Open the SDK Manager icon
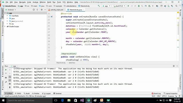Image resolution: width=183 pixels, height=103 pixels. pyautogui.click(x=172, y=6)
